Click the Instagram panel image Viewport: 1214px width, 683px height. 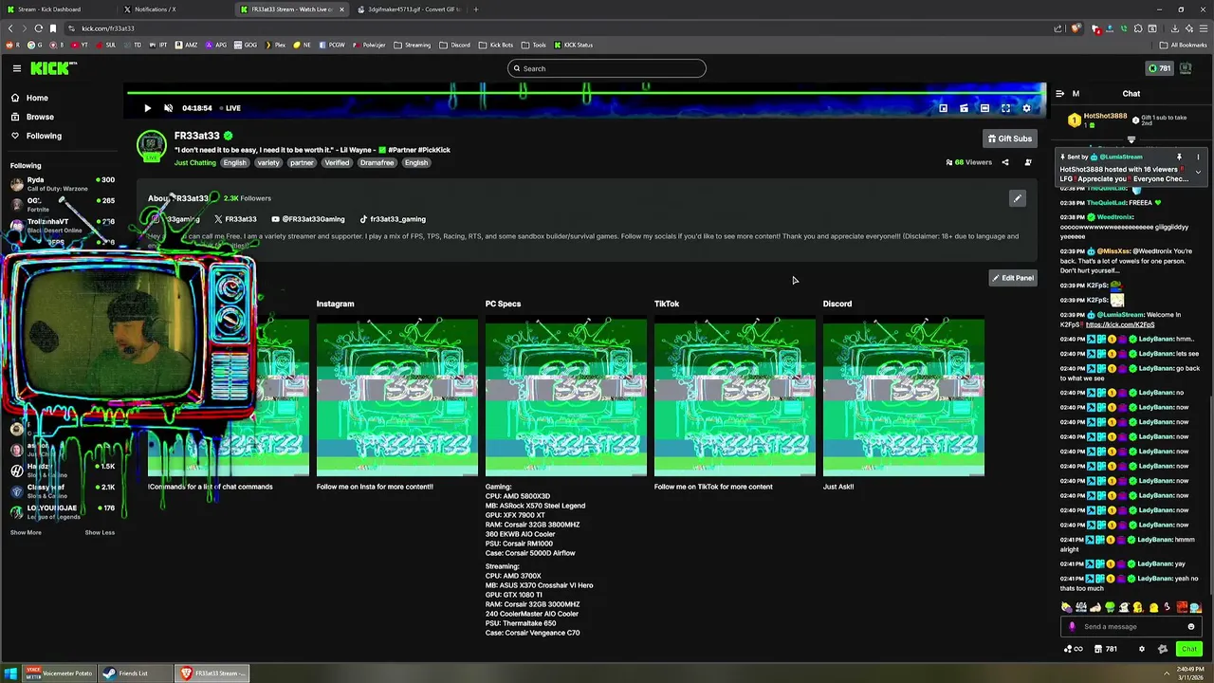point(397,397)
